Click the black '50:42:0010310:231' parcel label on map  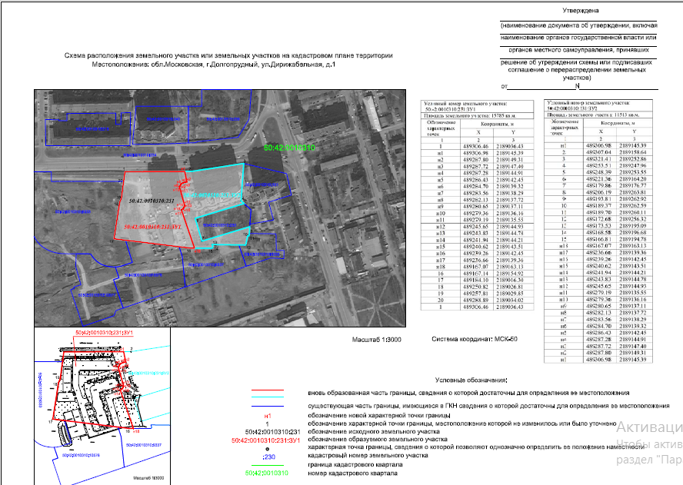click(152, 201)
